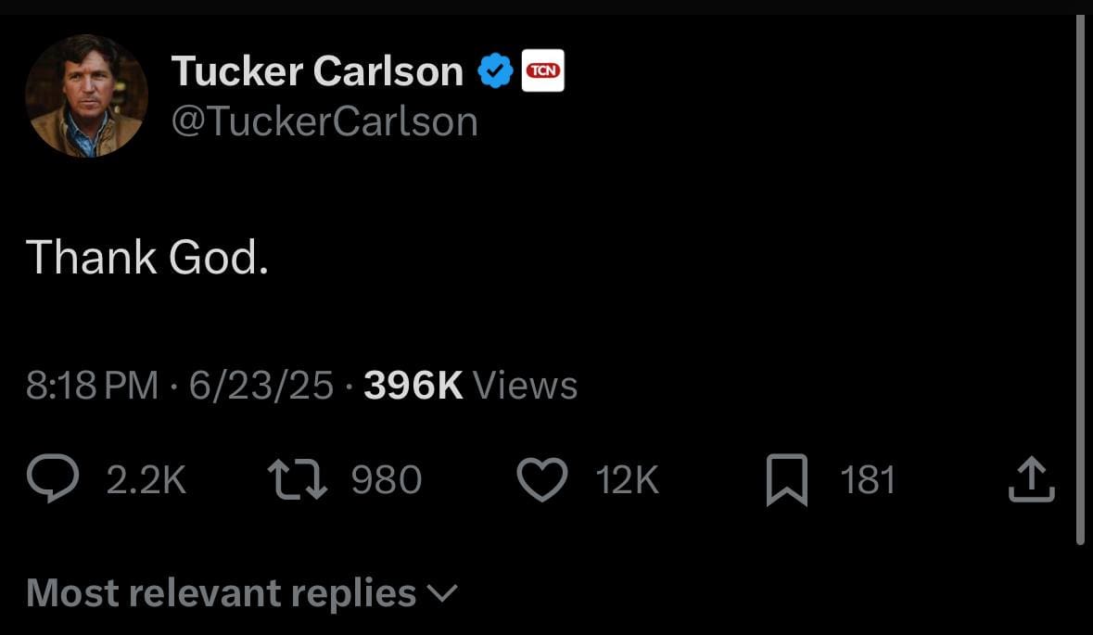Click the 2.2K replies count
This screenshot has height=635, width=1093.
point(146,480)
